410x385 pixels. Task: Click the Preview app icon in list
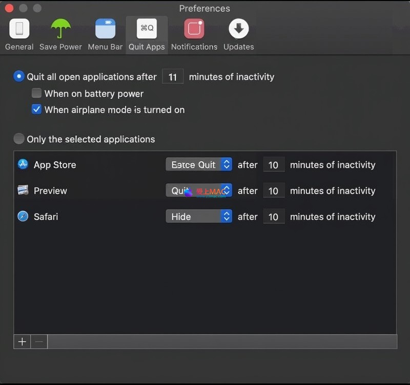(23, 190)
